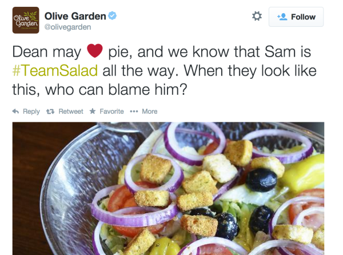Follow the Olive Garden account
Viewport: 343px width, 255px height.
click(296, 17)
